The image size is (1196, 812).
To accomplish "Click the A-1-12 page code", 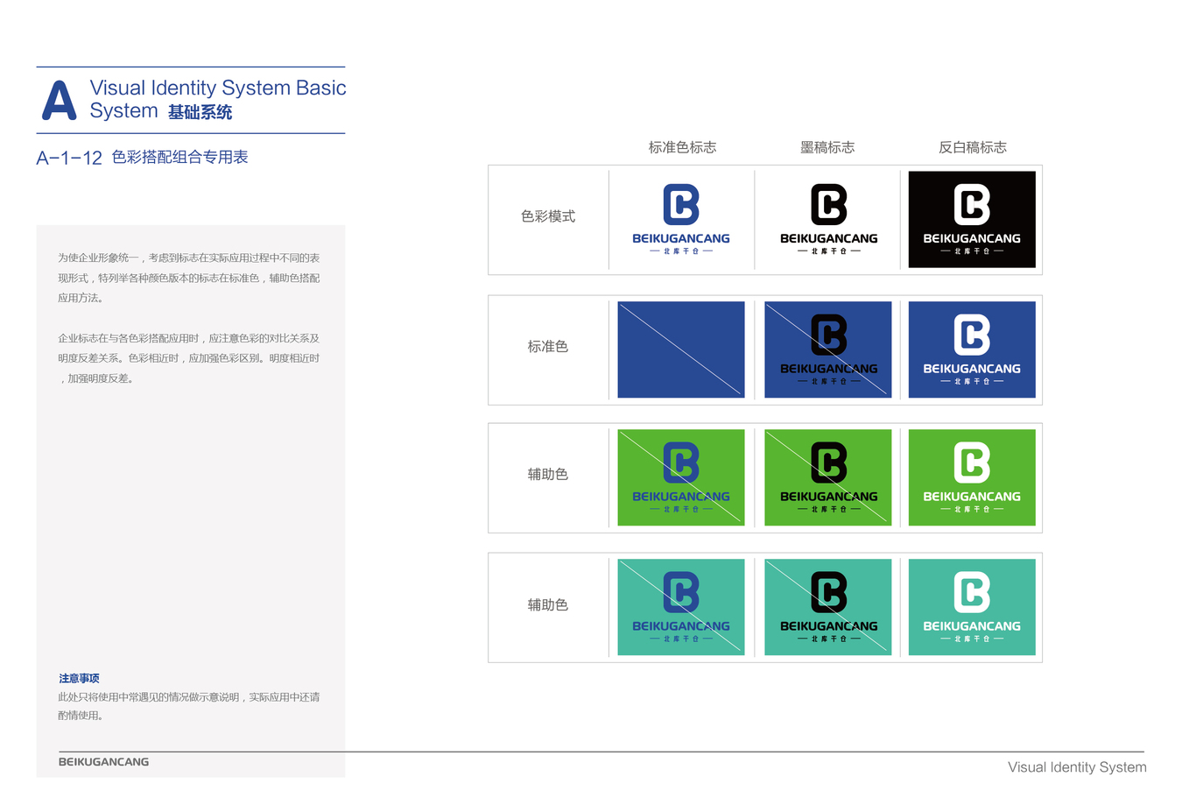I will coord(69,159).
